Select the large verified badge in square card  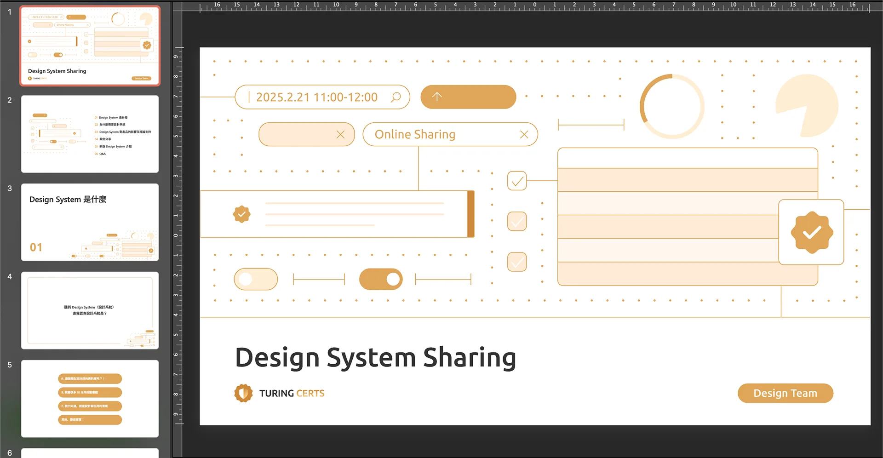point(812,232)
